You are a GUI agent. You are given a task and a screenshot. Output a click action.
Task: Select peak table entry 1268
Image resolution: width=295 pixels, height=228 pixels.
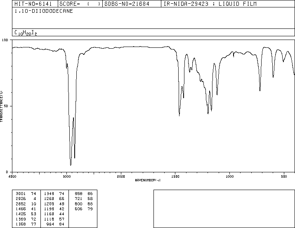click(x=49, y=199)
